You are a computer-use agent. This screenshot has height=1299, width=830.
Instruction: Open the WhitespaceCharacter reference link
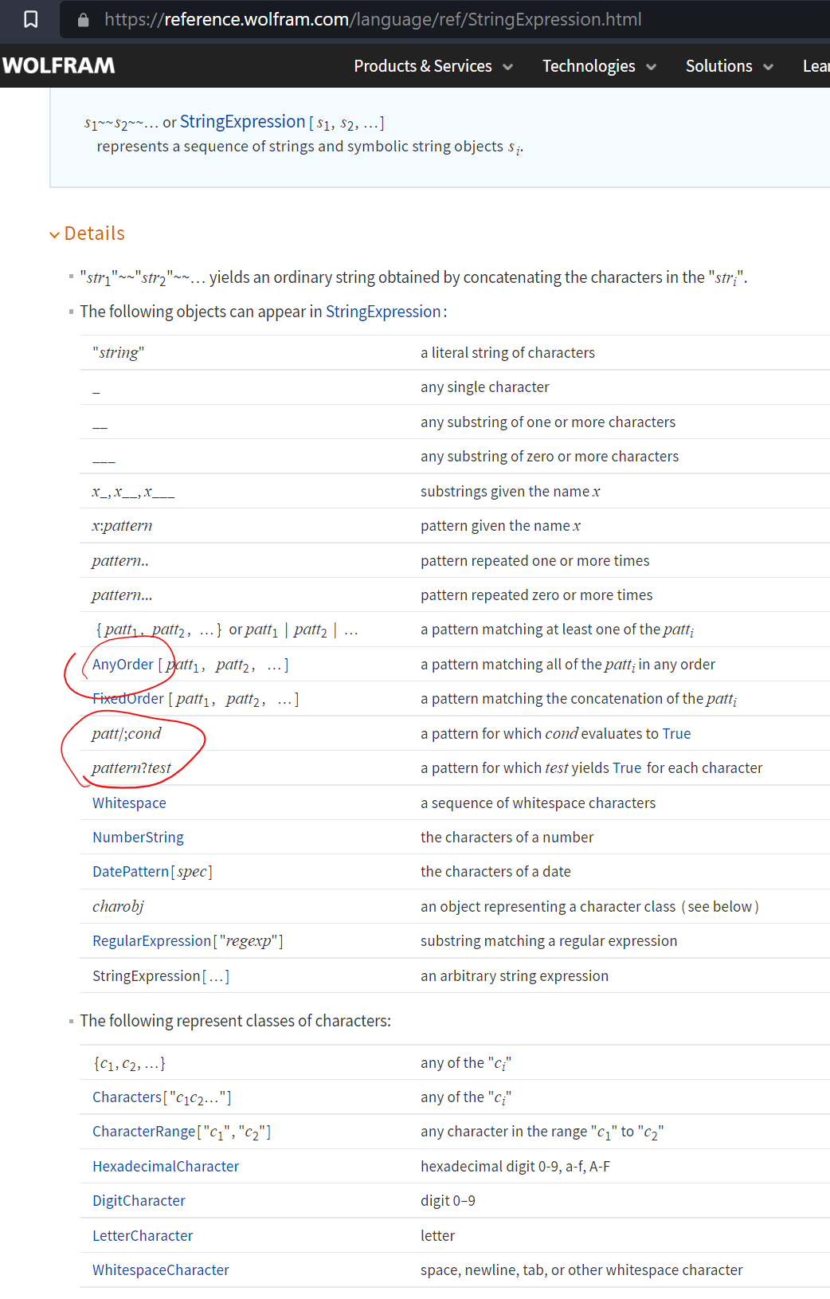tap(161, 1270)
